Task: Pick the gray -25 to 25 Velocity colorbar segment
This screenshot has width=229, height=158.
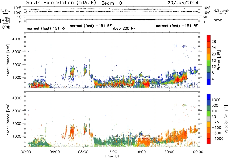Action: pos(209,119)
